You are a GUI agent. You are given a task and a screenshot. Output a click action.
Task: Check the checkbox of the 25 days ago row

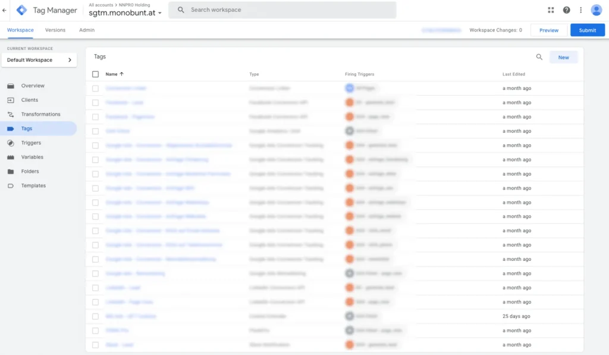click(96, 316)
